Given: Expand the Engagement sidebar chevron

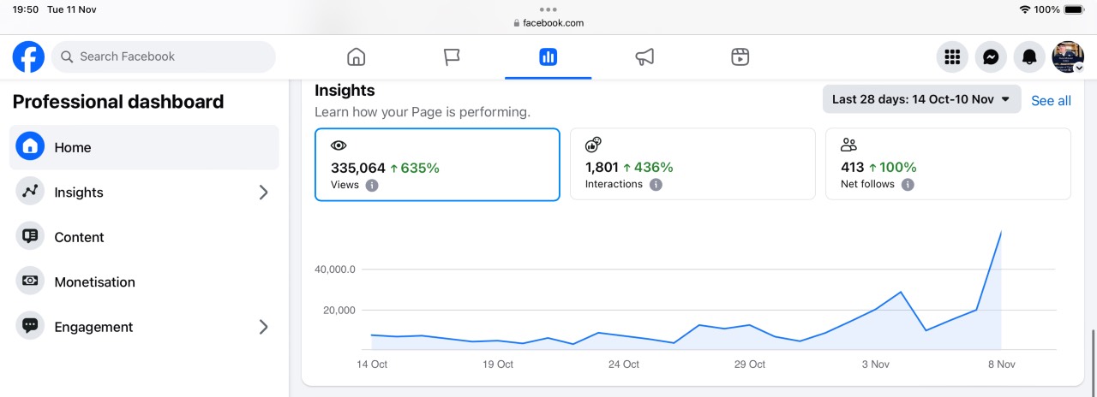Looking at the screenshot, I should tap(263, 327).
